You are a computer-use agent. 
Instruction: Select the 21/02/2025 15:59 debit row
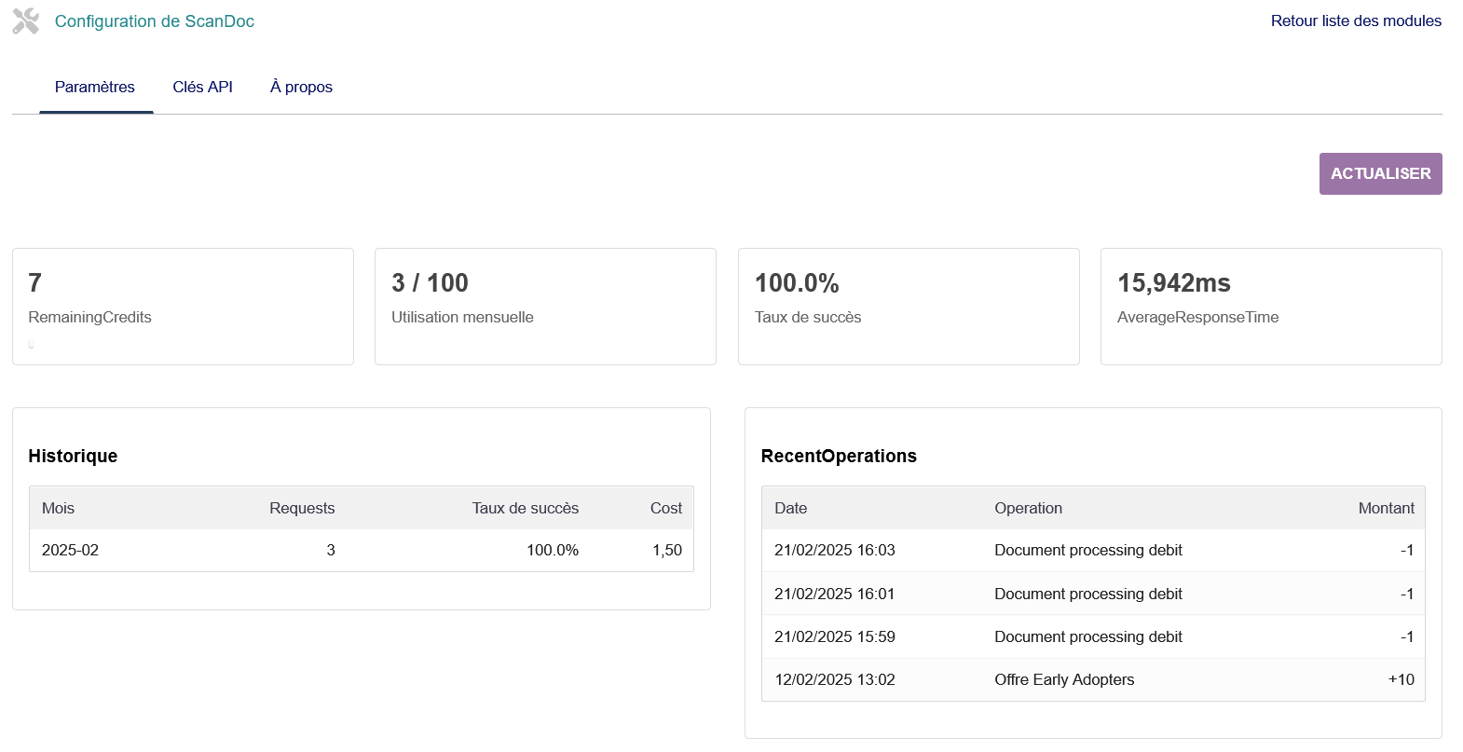1093,636
